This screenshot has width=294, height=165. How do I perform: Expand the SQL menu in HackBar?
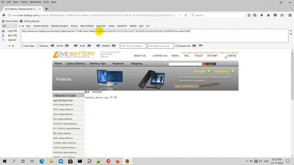tap(28, 26)
